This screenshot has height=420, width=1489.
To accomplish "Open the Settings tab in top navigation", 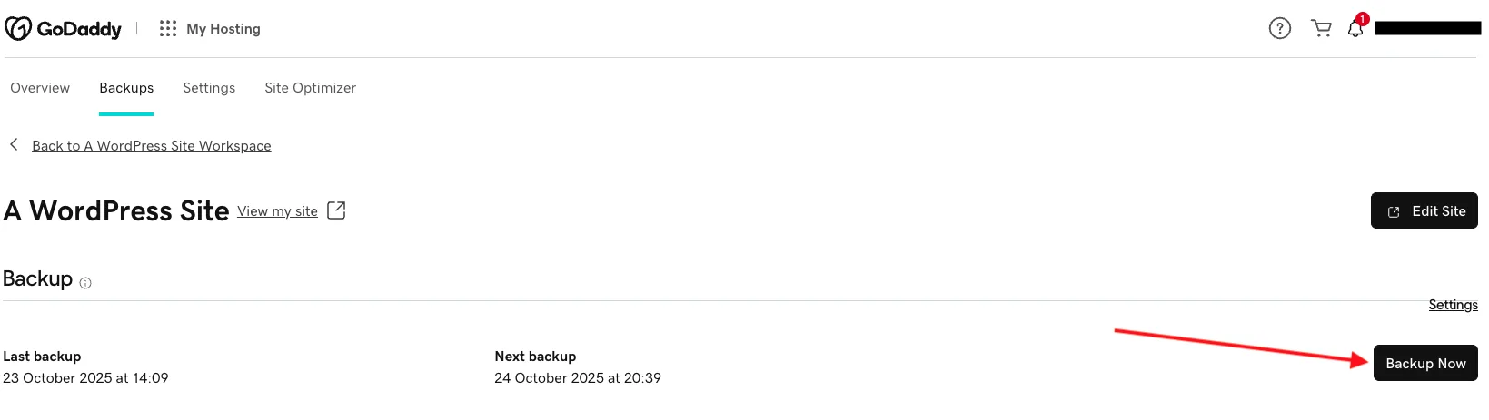I will pyautogui.click(x=209, y=88).
